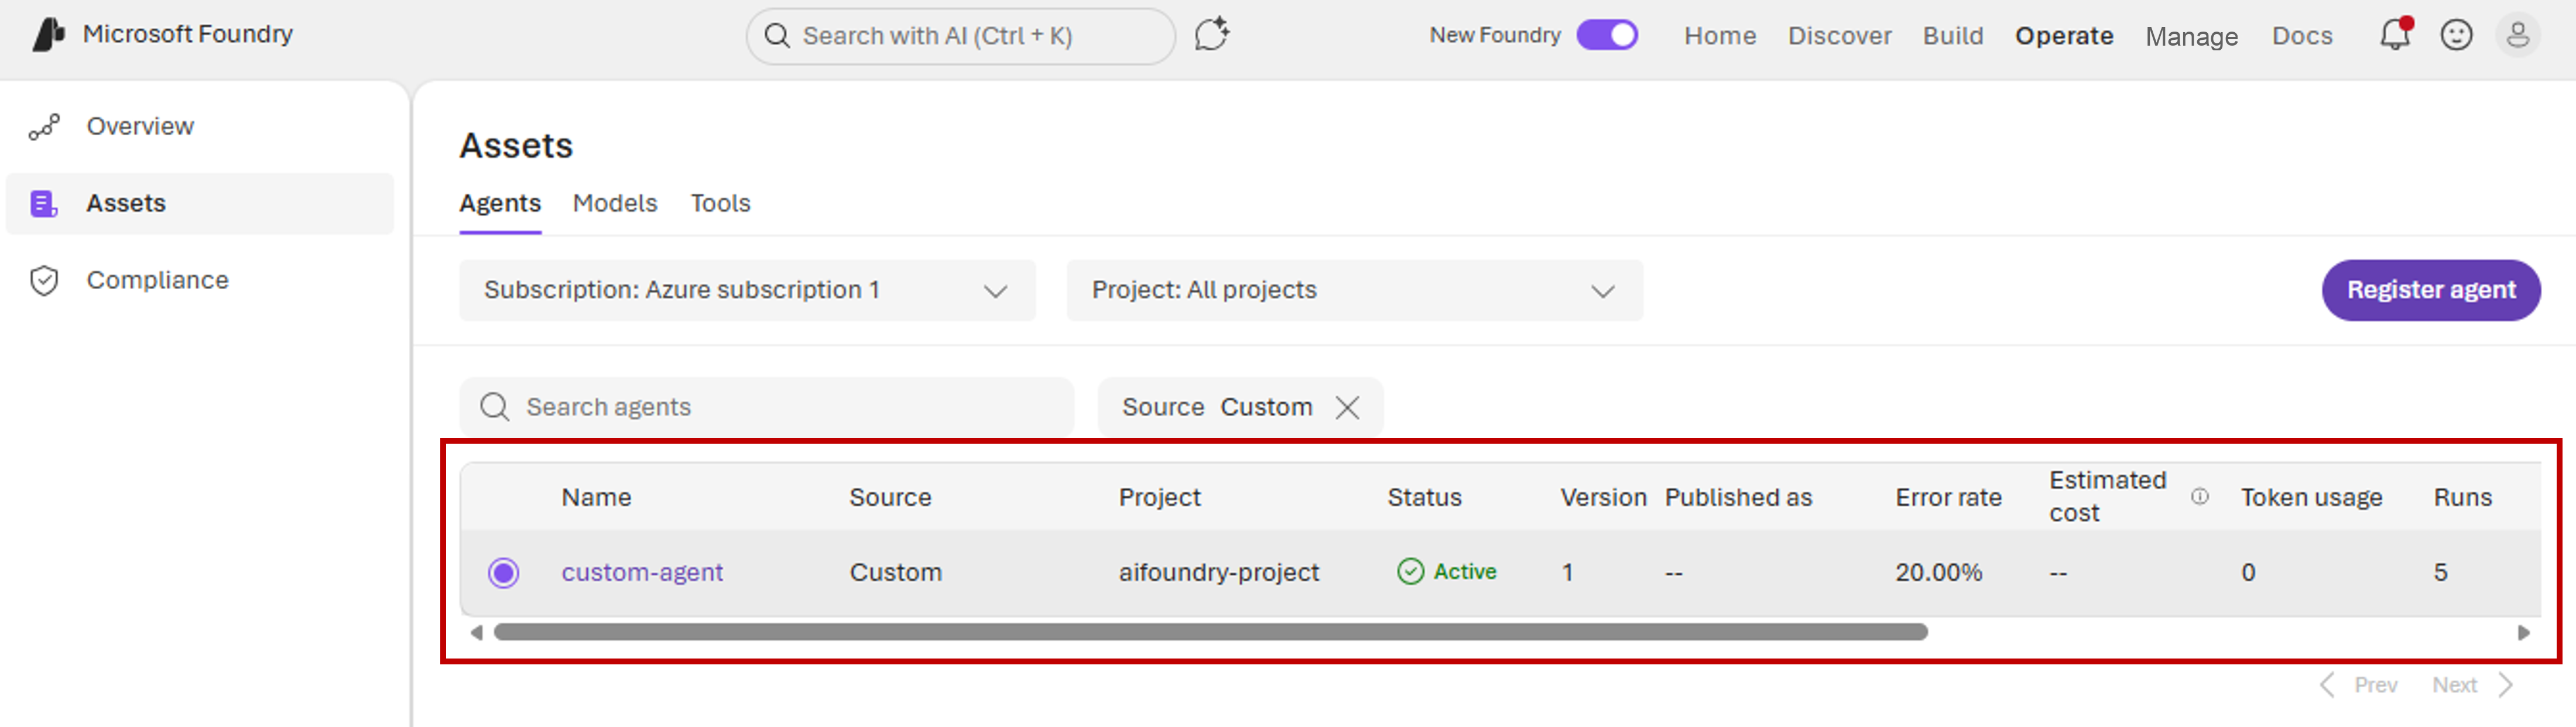Click the Microsoft Foundry logo icon
The image size is (2576, 727).
[x=48, y=34]
